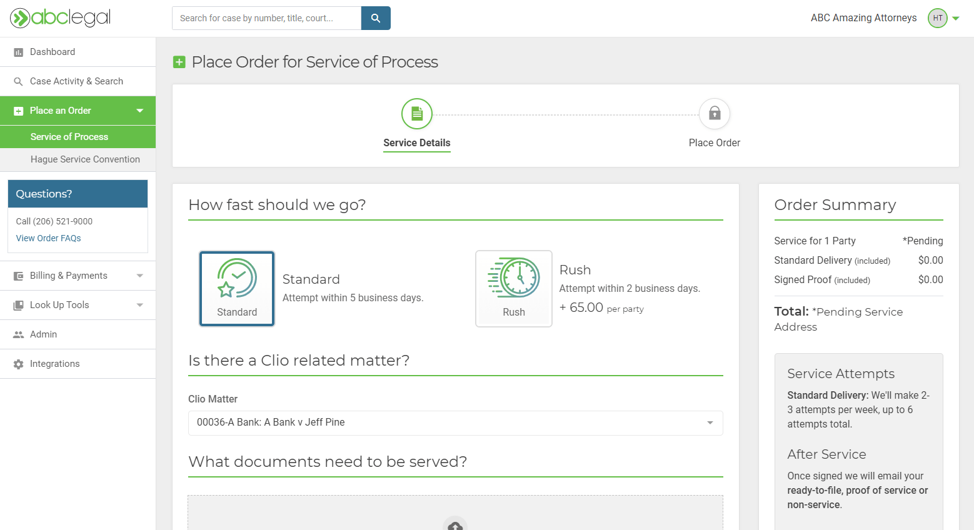974x530 pixels.
Task: Click the Clio Matter dropdown arrow
Action: tap(710, 423)
